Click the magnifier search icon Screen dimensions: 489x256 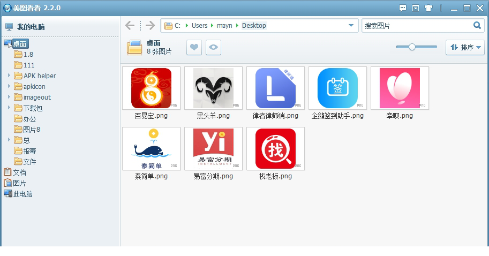477,25
